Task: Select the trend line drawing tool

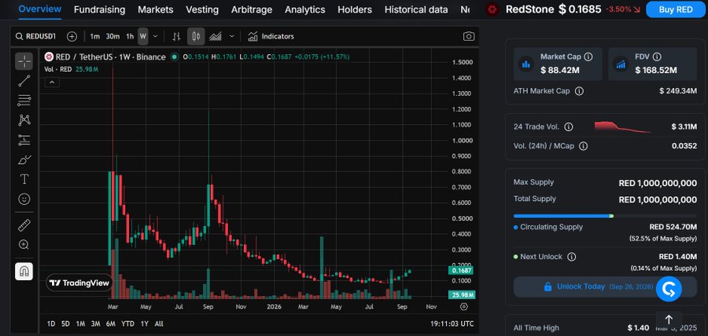Action: click(x=24, y=81)
